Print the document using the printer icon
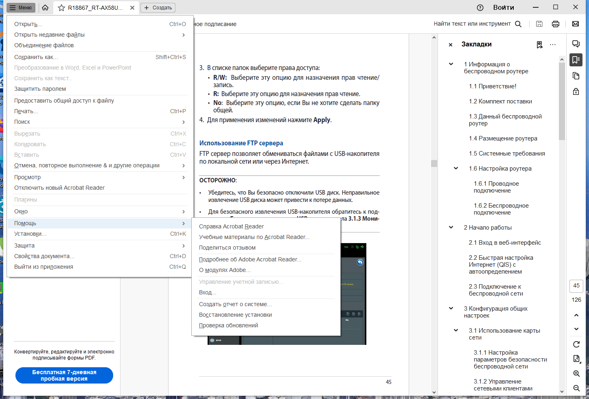This screenshot has width=589, height=399. tap(555, 24)
